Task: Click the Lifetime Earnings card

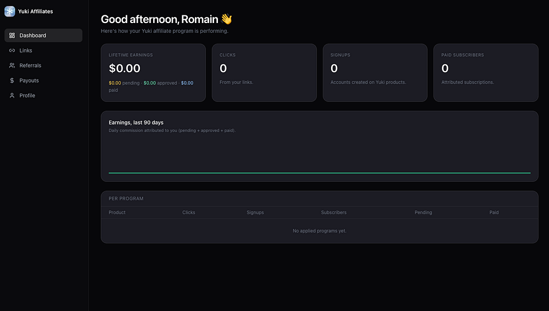Action: (153, 73)
